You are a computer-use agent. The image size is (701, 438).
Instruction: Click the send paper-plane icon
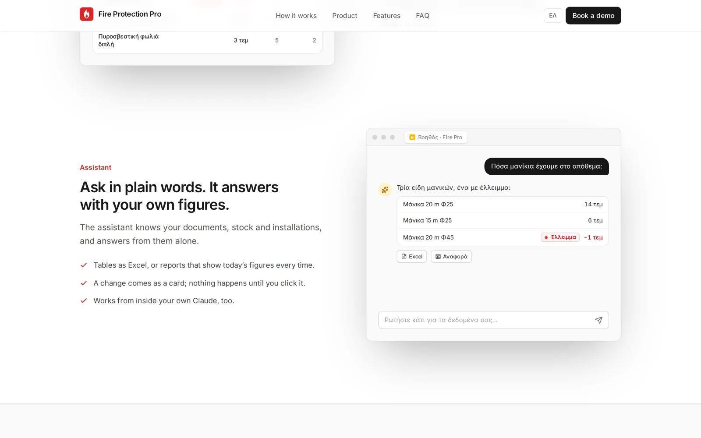[598, 320]
